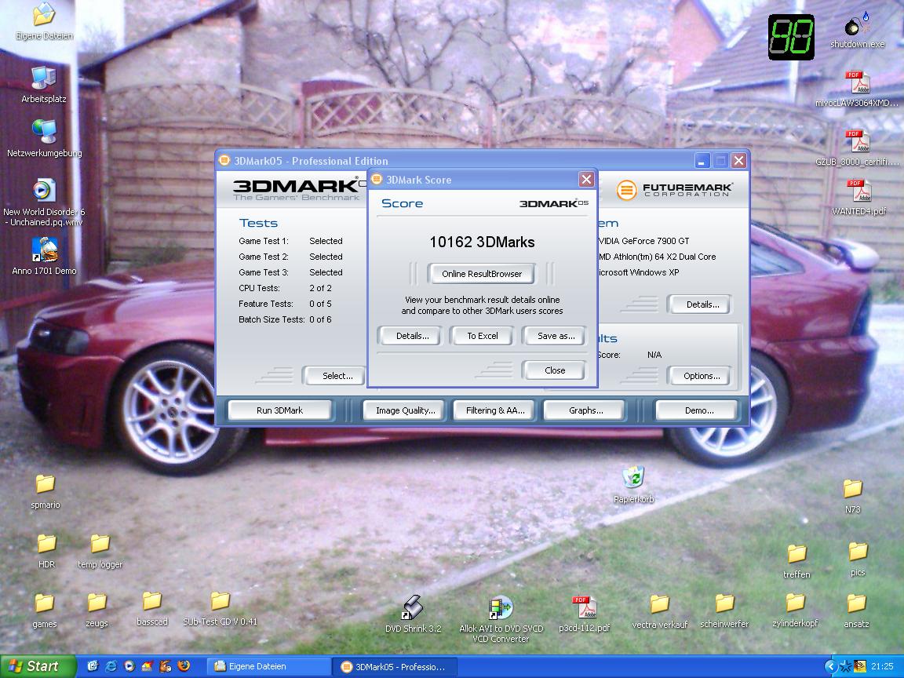Image resolution: width=904 pixels, height=678 pixels.
Task: Select the mivocLAW3064XMD PDF icon
Action: coord(857,89)
